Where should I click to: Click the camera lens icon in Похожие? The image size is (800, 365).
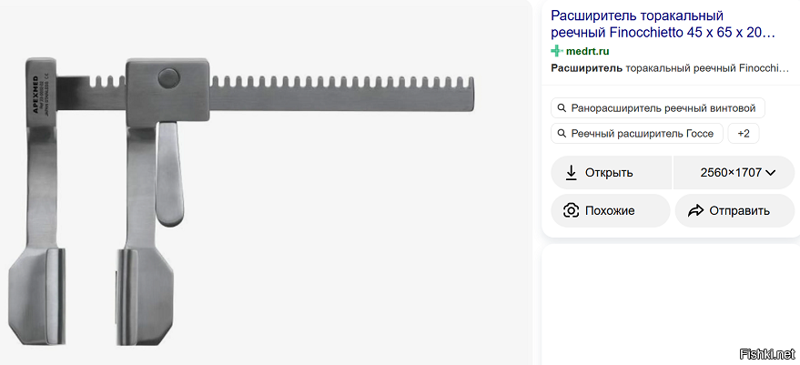tap(572, 210)
